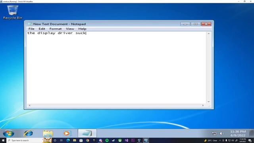254x143 pixels.
Task: Open the Windows 7 Start orb
Action: [8, 133]
